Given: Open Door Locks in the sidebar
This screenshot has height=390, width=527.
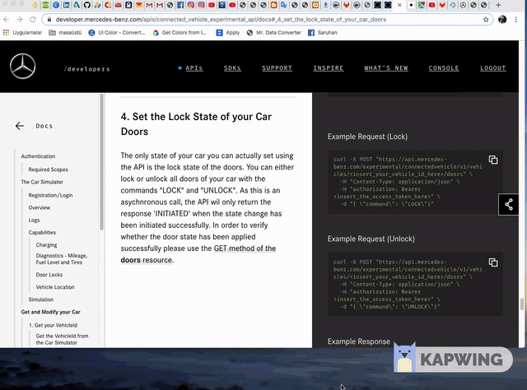Looking at the screenshot, I should pyautogui.click(x=49, y=275).
